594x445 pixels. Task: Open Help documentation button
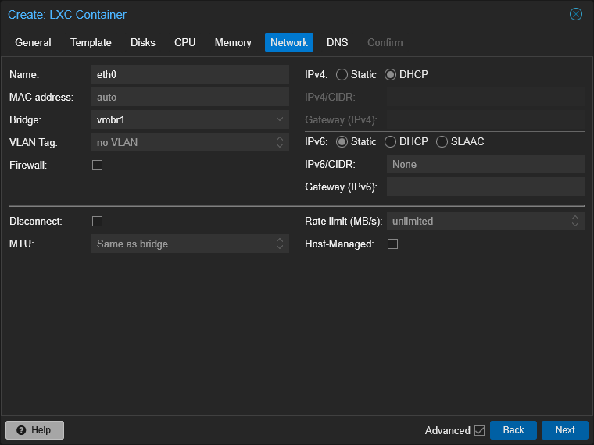pos(35,430)
